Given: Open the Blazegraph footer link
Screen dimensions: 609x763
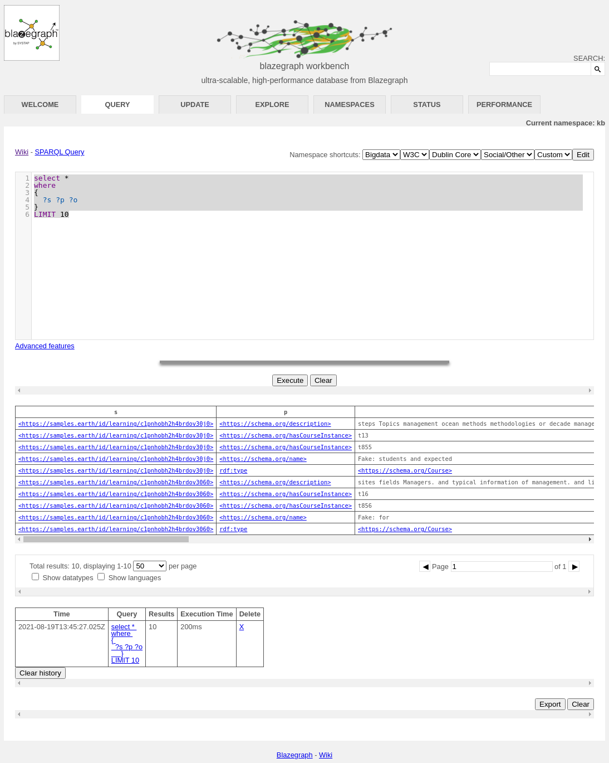Looking at the screenshot, I should pyautogui.click(x=294, y=755).
